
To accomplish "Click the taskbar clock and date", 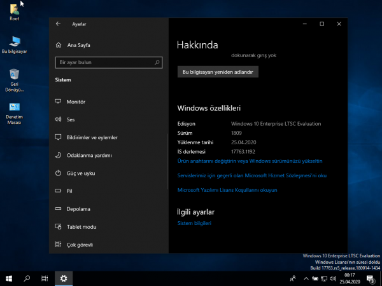I will [350, 278].
